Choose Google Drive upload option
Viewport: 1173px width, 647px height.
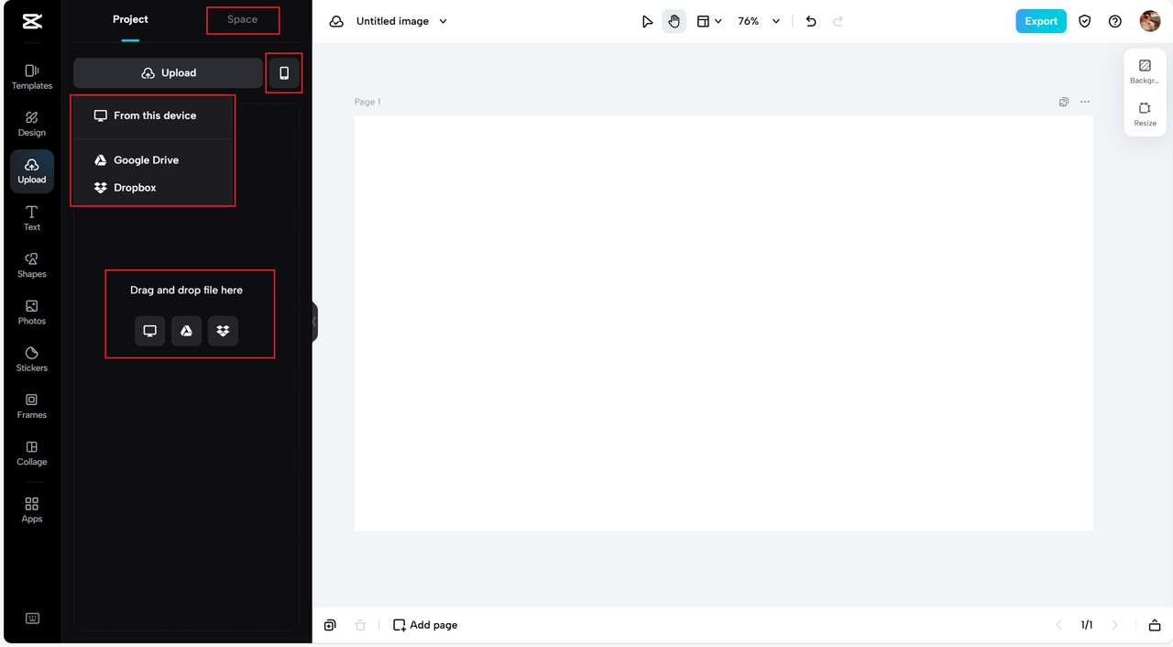point(152,159)
